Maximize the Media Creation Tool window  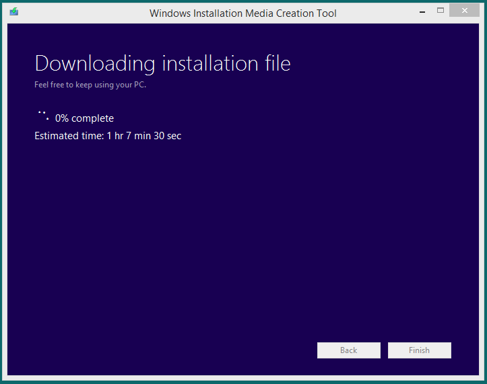tap(441, 11)
